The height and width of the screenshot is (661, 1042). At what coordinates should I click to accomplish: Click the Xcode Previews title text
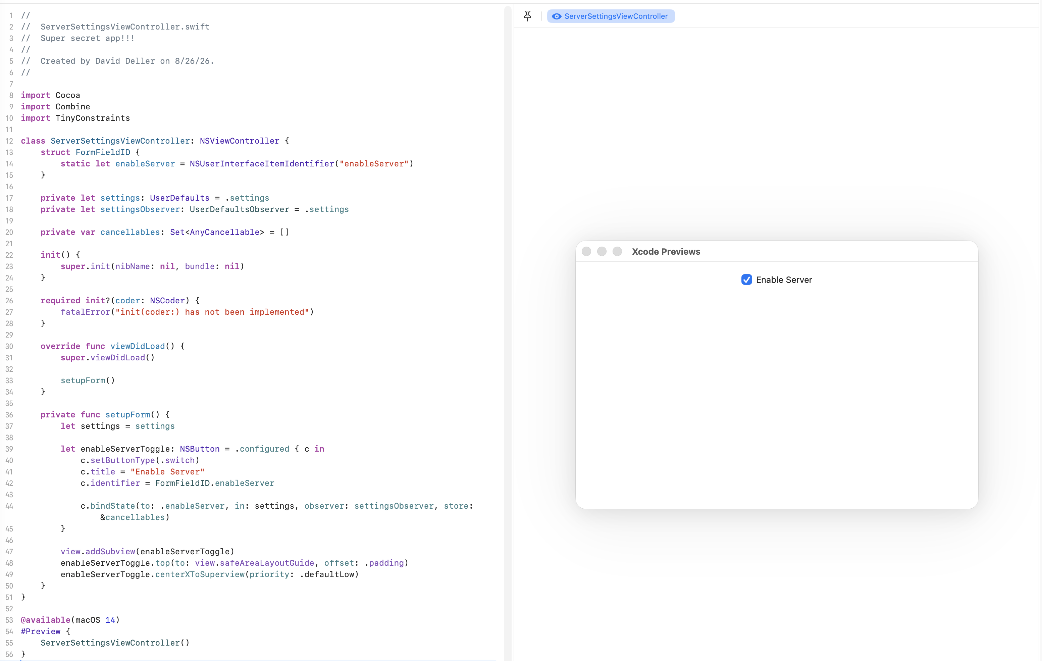(x=666, y=252)
